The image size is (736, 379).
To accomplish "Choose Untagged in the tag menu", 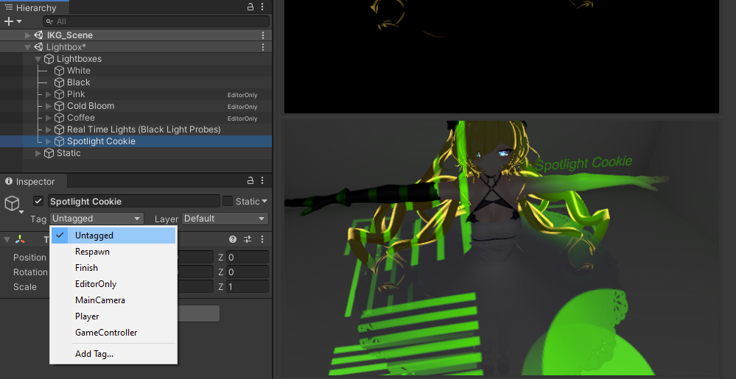I will coord(113,235).
